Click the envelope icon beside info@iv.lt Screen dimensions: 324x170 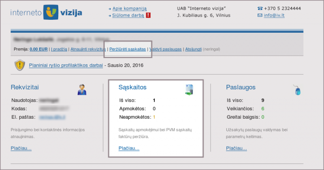pos(260,15)
